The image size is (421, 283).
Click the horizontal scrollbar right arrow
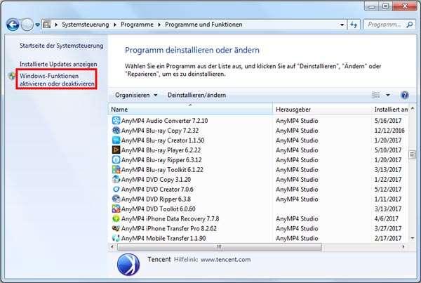click(403, 246)
